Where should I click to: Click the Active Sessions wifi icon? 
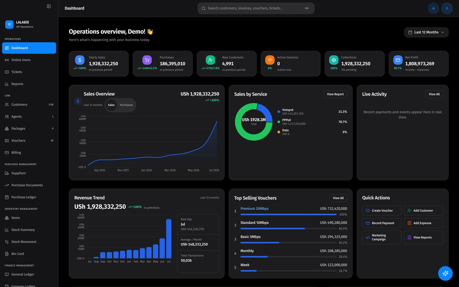(270, 60)
